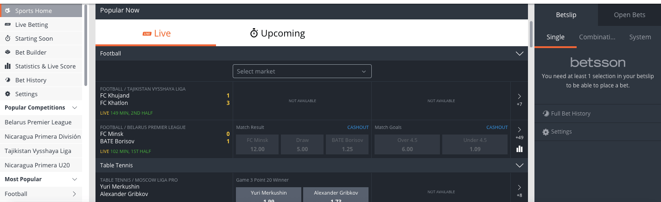This screenshot has width=661, height=202.
Task: Open Yuri Merkushin vs Alexander Gribkov match
Action: 164,187
